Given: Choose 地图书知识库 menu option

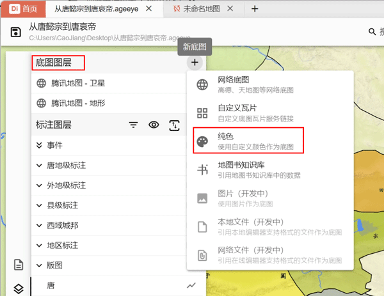Looking at the screenshot, I should pos(270,169).
